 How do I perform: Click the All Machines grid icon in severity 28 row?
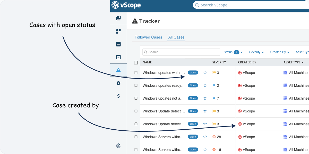pos(285,137)
